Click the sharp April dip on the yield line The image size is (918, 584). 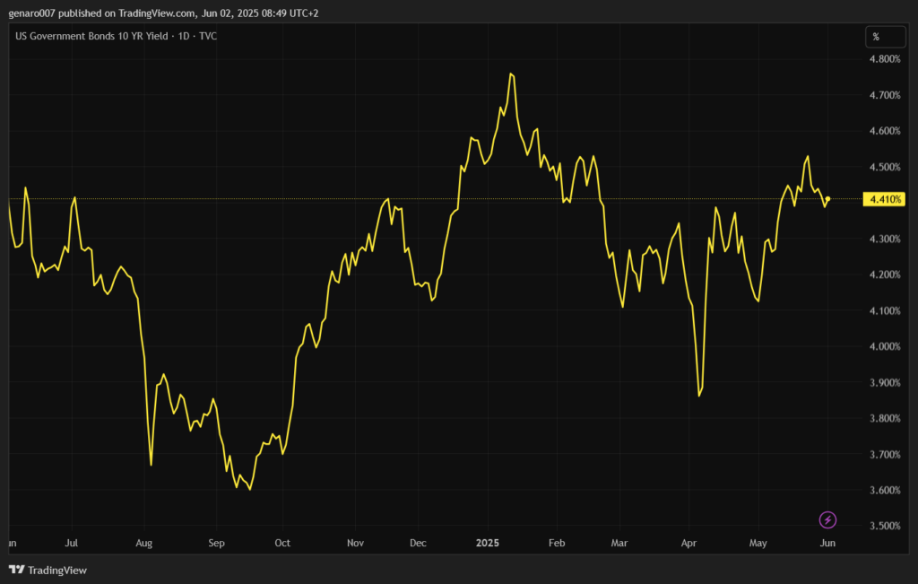(699, 395)
